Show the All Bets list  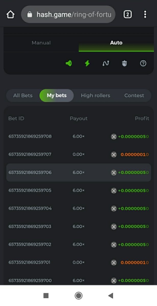(23, 96)
